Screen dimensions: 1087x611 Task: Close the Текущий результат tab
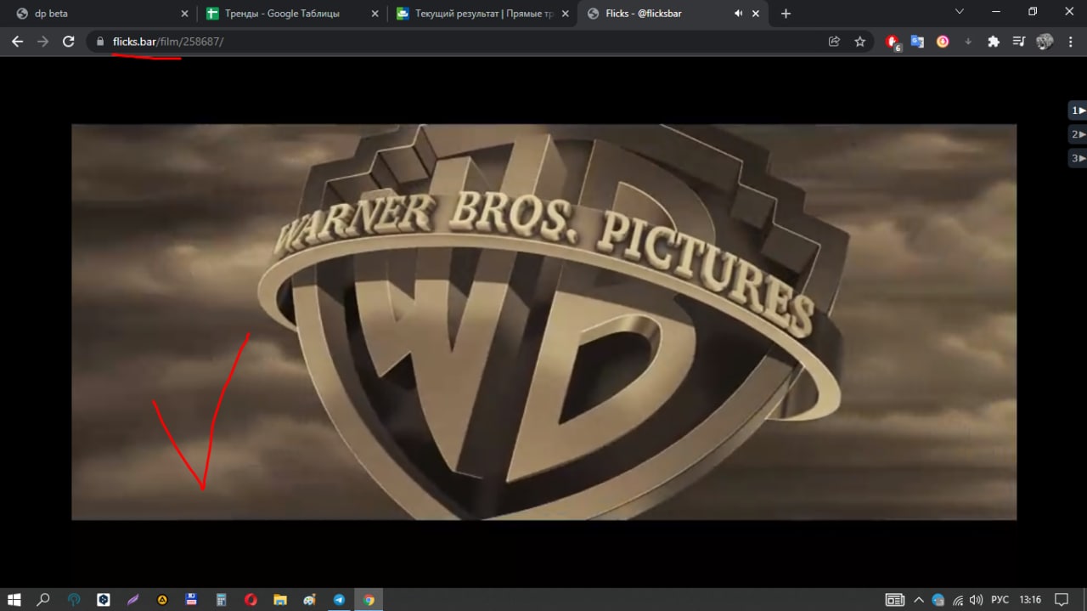(565, 13)
